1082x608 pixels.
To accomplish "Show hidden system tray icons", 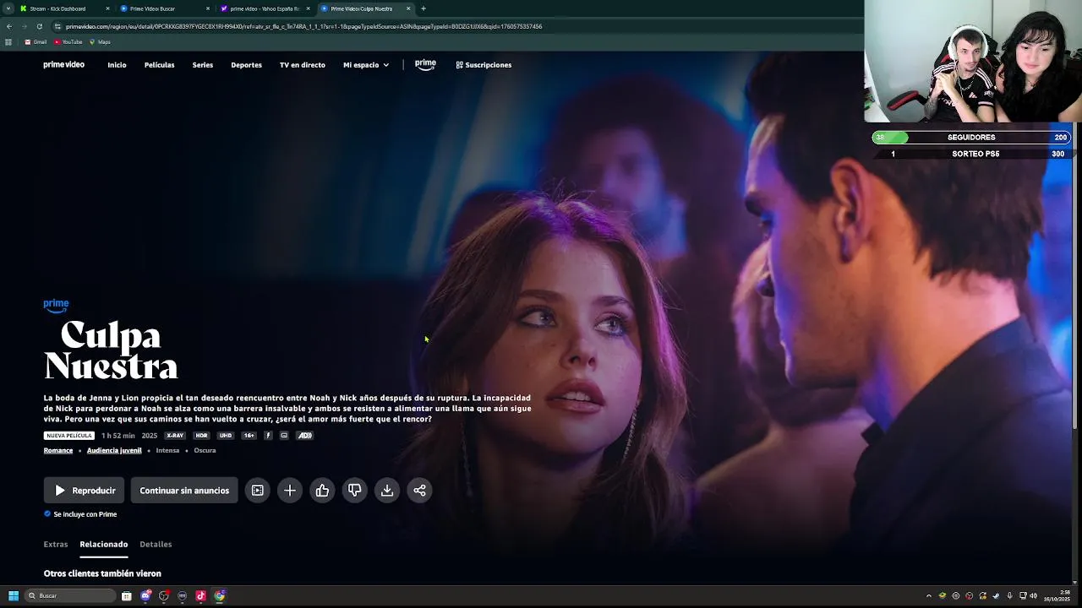I will (x=929, y=596).
